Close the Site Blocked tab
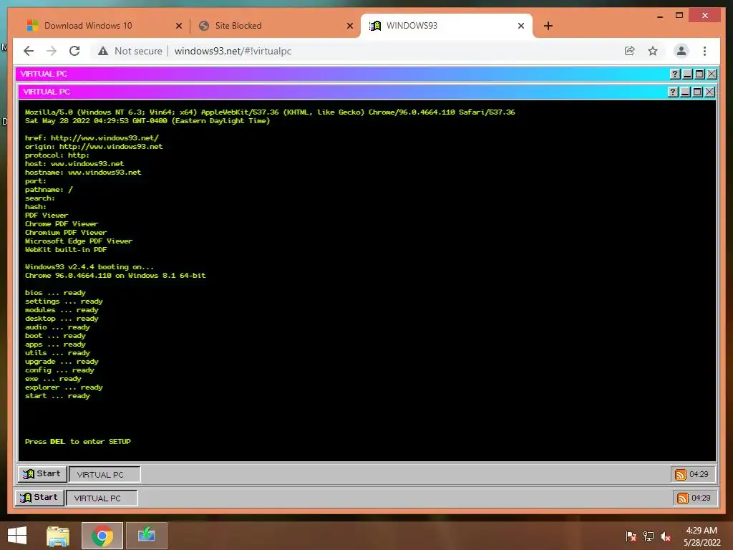733x550 pixels. tap(349, 26)
